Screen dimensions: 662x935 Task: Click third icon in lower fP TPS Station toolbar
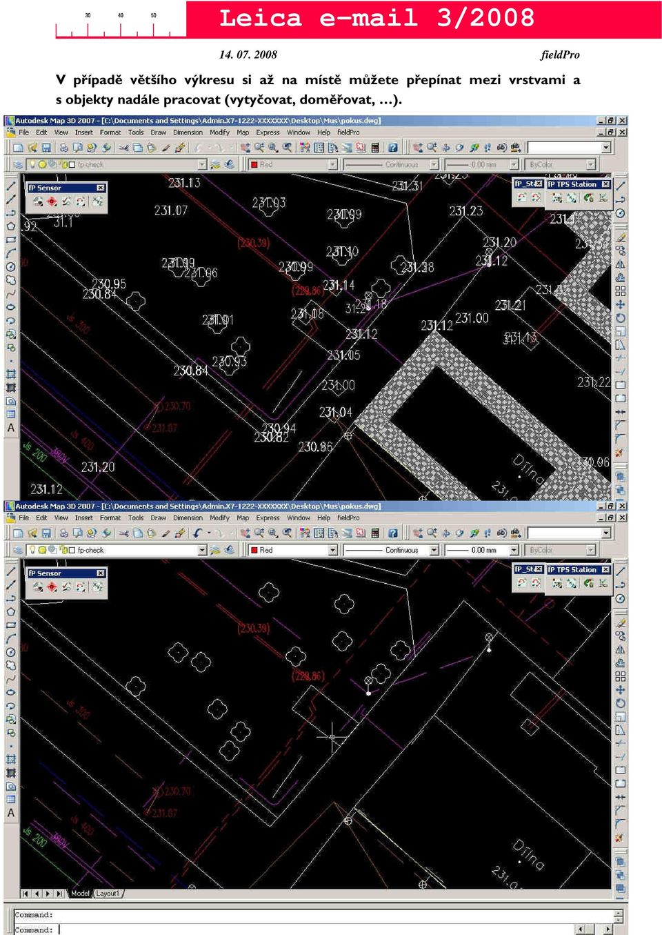(588, 583)
